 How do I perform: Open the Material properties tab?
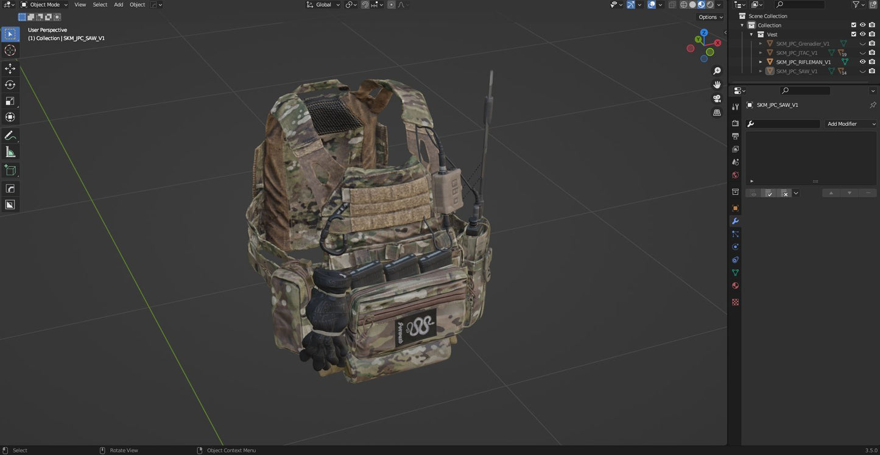(x=735, y=286)
